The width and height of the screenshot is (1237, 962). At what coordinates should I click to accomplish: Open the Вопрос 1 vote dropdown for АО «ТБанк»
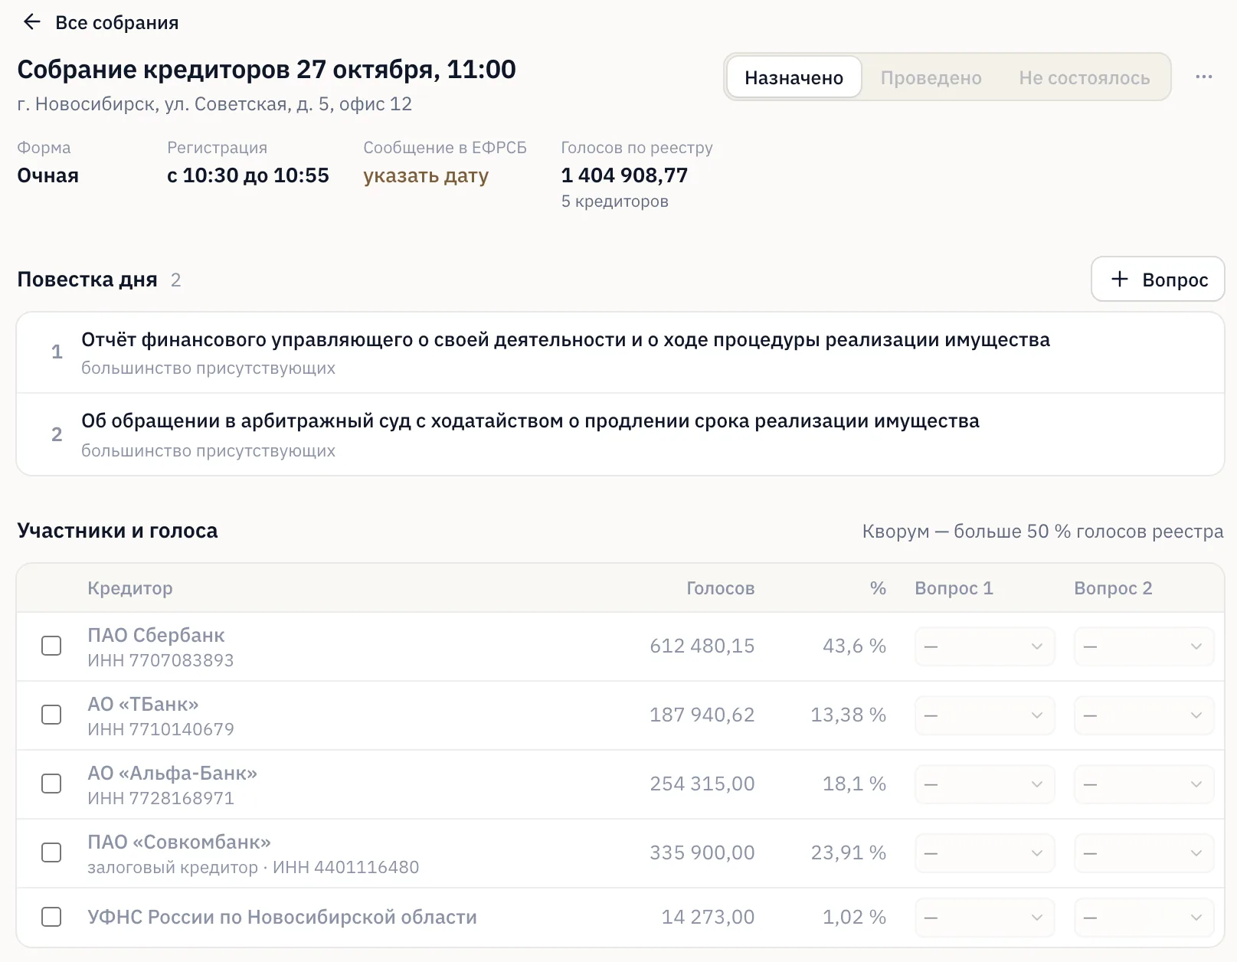pos(984,715)
